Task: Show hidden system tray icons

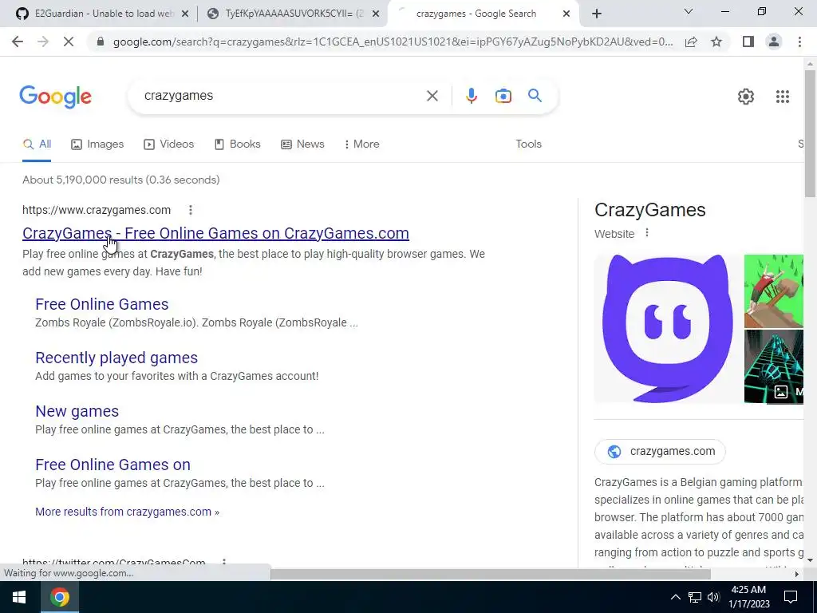Action: tap(675, 597)
